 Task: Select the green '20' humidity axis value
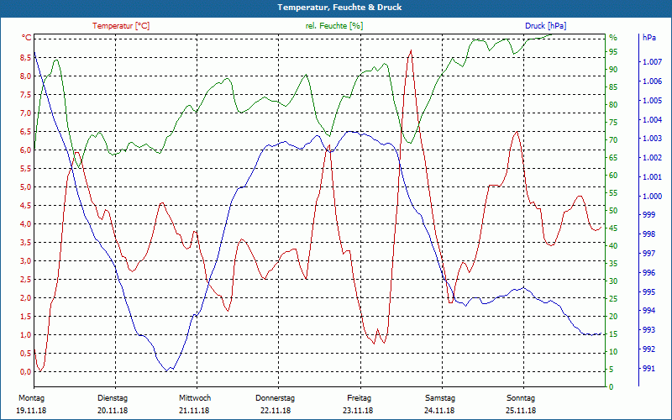613,317
